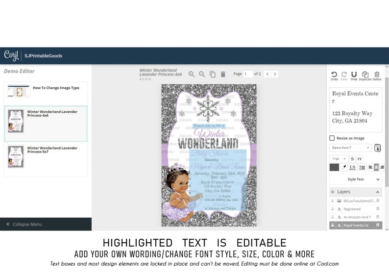Toggle the Snap magnet
Screen dimensions: 389x278
tap(354, 76)
